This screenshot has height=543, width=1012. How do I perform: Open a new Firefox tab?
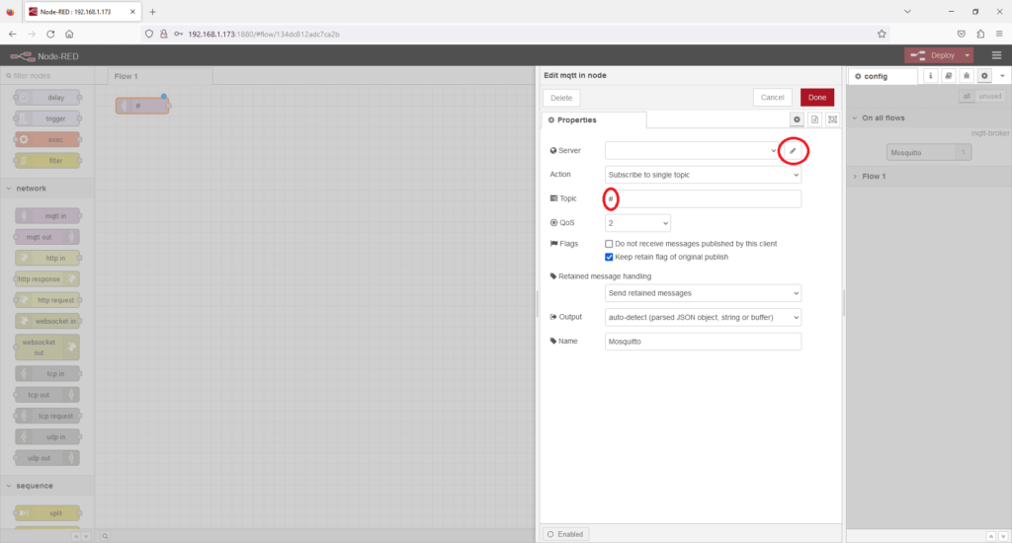(x=153, y=12)
